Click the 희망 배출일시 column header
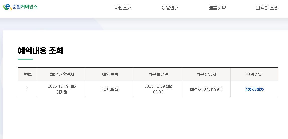This screenshot has height=139, width=288. 62,74
